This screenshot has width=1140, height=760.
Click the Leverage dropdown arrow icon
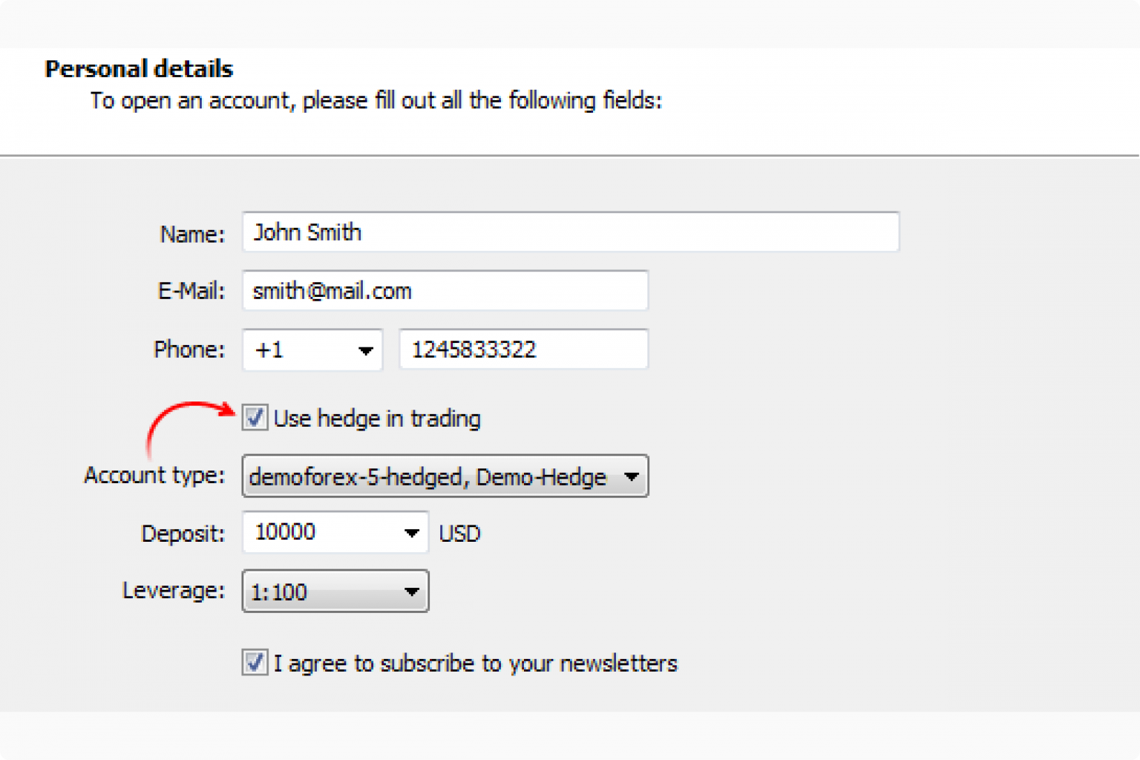411,592
